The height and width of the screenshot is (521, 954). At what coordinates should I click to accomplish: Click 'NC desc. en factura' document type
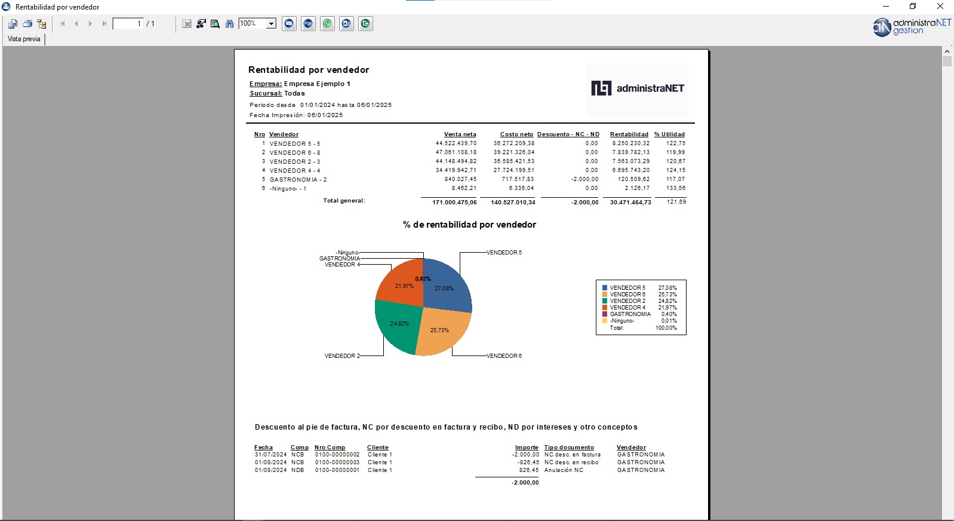click(x=573, y=455)
